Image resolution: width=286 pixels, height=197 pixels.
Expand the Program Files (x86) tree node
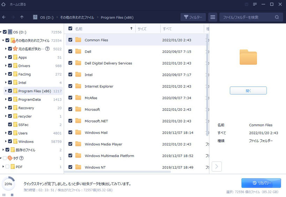[6, 91]
